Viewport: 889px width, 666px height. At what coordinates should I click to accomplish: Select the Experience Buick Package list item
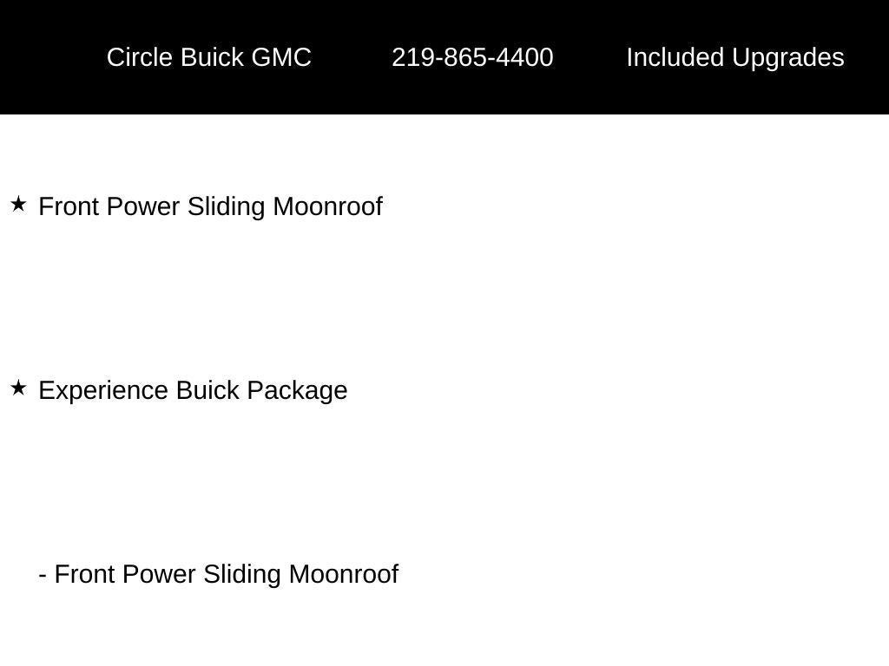coord(193,391)
